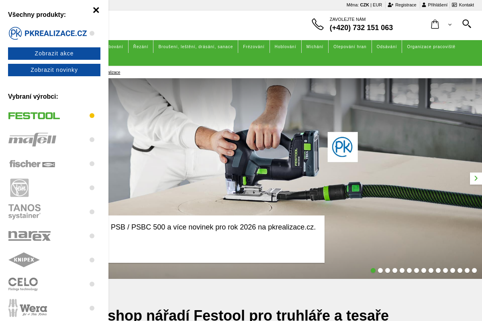Screen dimensions: 482x321
Task: Open the Řezání menu category
Action: [141, 47]
